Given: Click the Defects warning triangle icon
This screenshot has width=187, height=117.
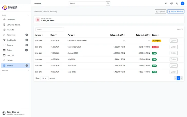Looking at the screenshot, I should click(4, 60).
